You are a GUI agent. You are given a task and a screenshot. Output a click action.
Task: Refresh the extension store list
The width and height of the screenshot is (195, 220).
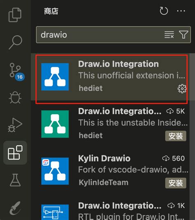pyautogui.click(x=164, y=11)
